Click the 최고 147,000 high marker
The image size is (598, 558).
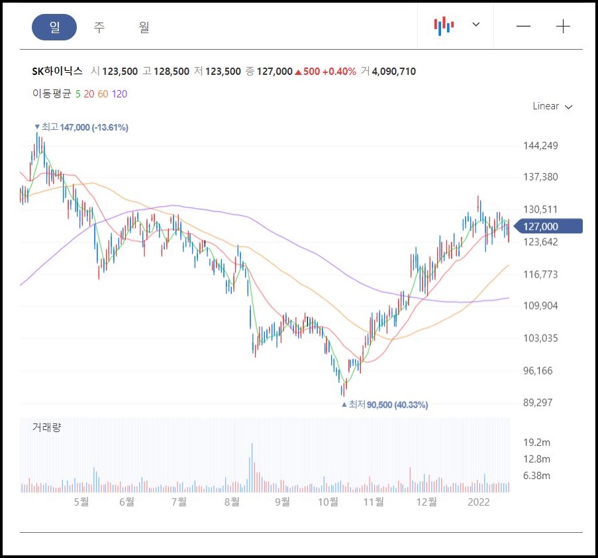pyautogui.click(x=81, y=127)
